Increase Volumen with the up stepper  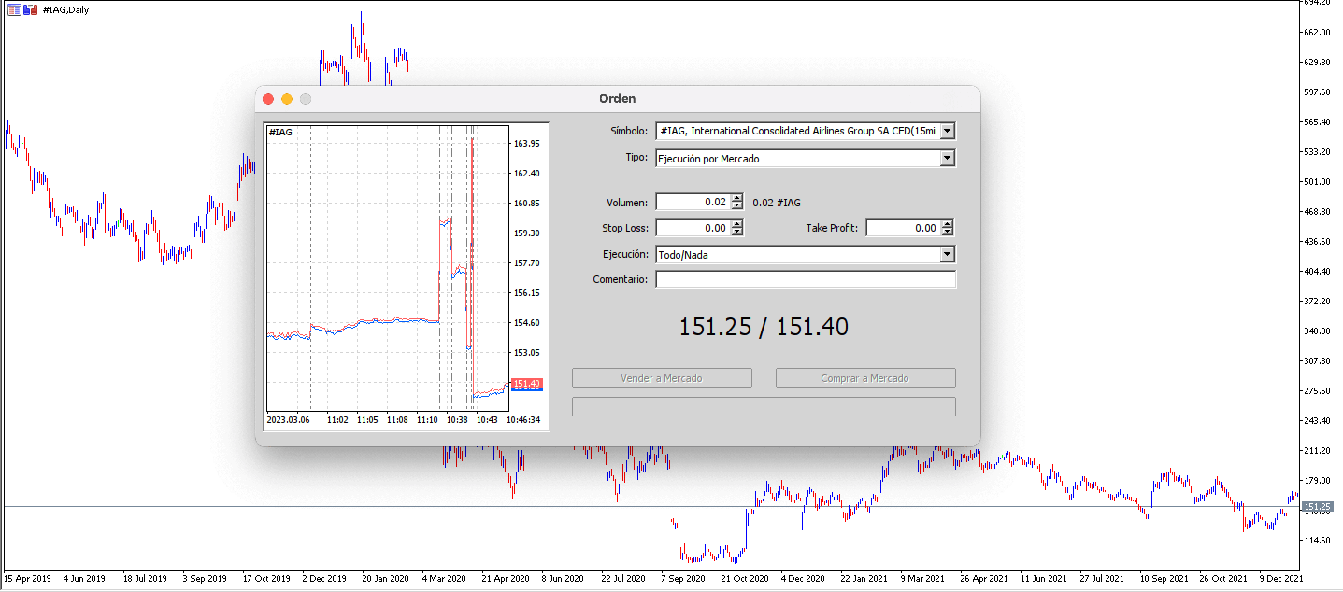pos(736,198)
